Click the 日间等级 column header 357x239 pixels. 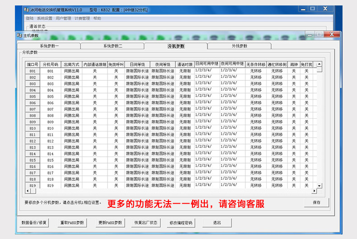click(137, 65)
